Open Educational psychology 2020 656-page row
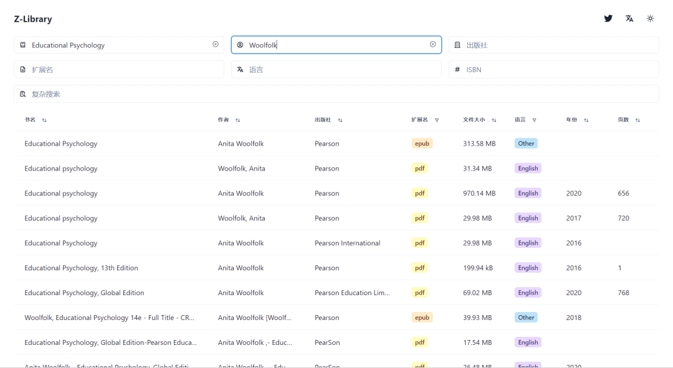 [336, 193]
